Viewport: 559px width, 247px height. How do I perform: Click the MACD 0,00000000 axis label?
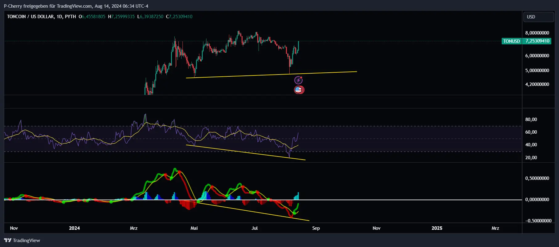[537, 200]
